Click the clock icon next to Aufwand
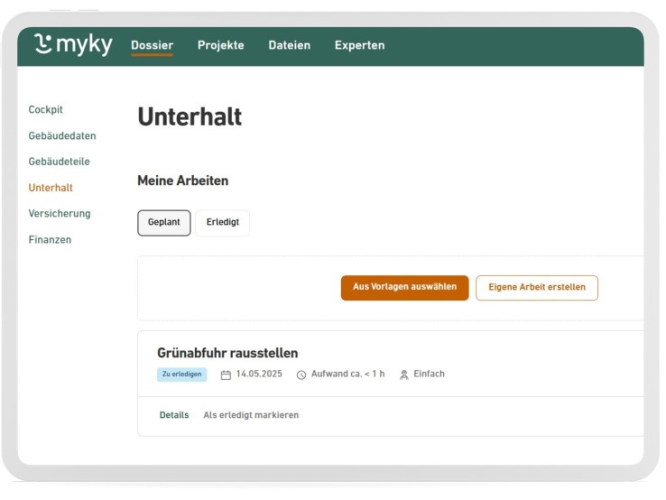Image resolution: width=666 pixels, height=500 pixels. point(301,375)
